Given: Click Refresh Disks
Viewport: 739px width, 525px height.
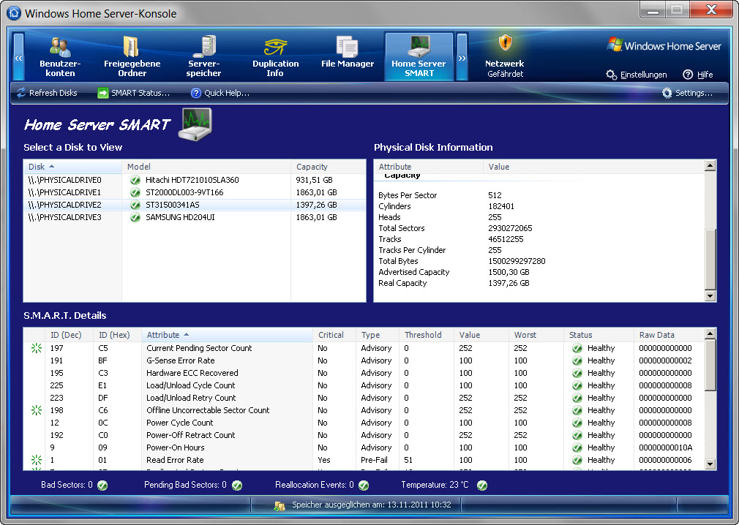Looking at the screenshot, I should (47, 93).
